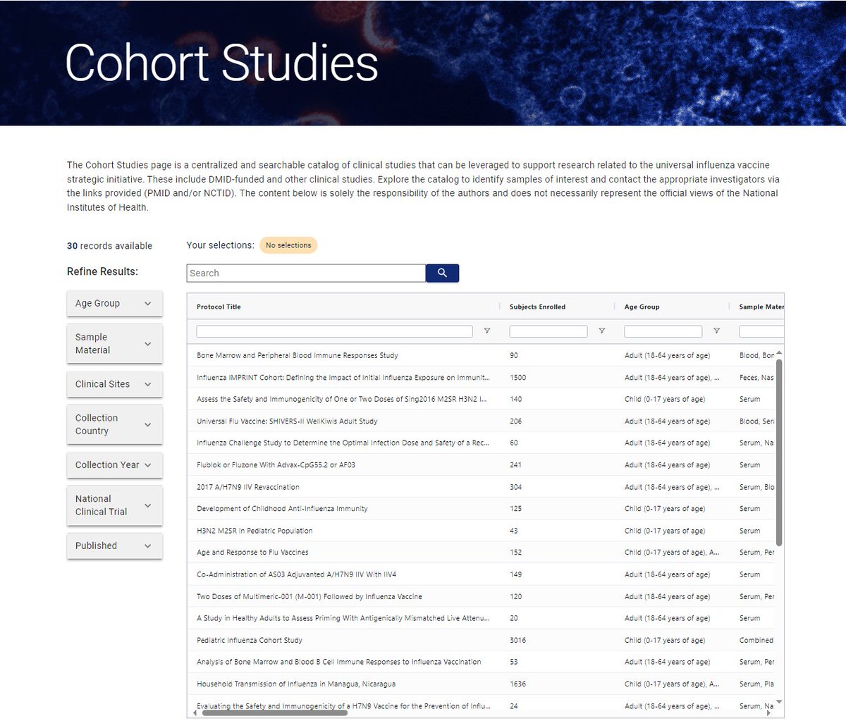Expand the Collection Country refine filter
This screenshot has width=846, height=721.
pyautogui.click(x=114, y=424)
